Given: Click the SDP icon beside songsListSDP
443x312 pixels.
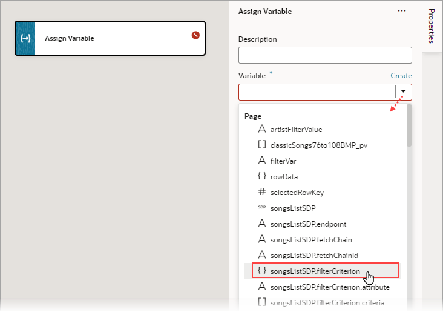Looking at the screenshot, I should tap(262, 208).
